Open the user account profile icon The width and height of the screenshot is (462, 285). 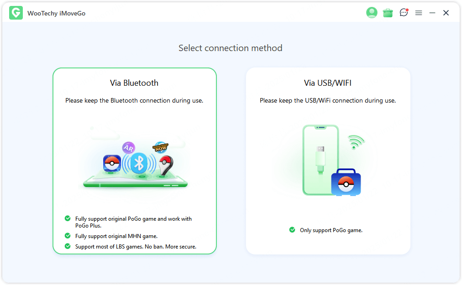pyautogui.click(x=372, y=13)
